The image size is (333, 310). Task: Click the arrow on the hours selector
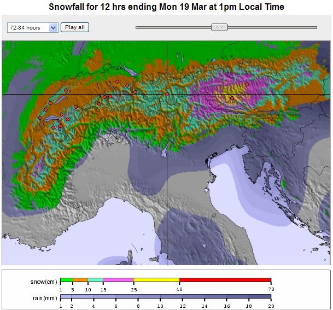53,27
